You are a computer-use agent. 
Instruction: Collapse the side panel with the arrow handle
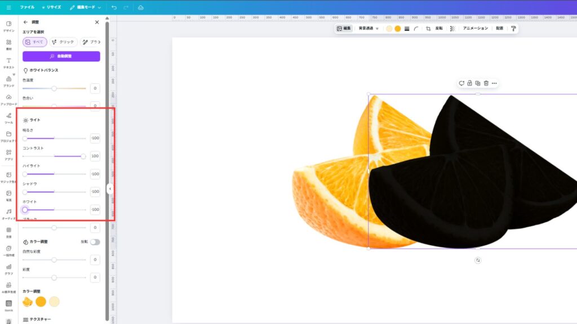[110, 189]
